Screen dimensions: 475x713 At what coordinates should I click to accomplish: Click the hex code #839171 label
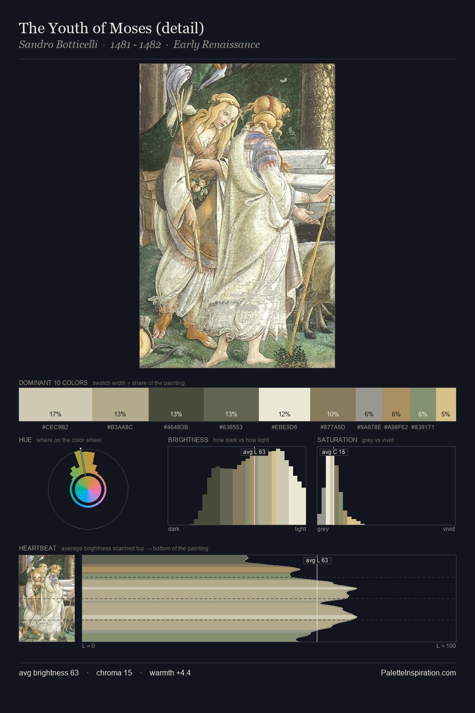pyautogui.click(x=423, y=427)
